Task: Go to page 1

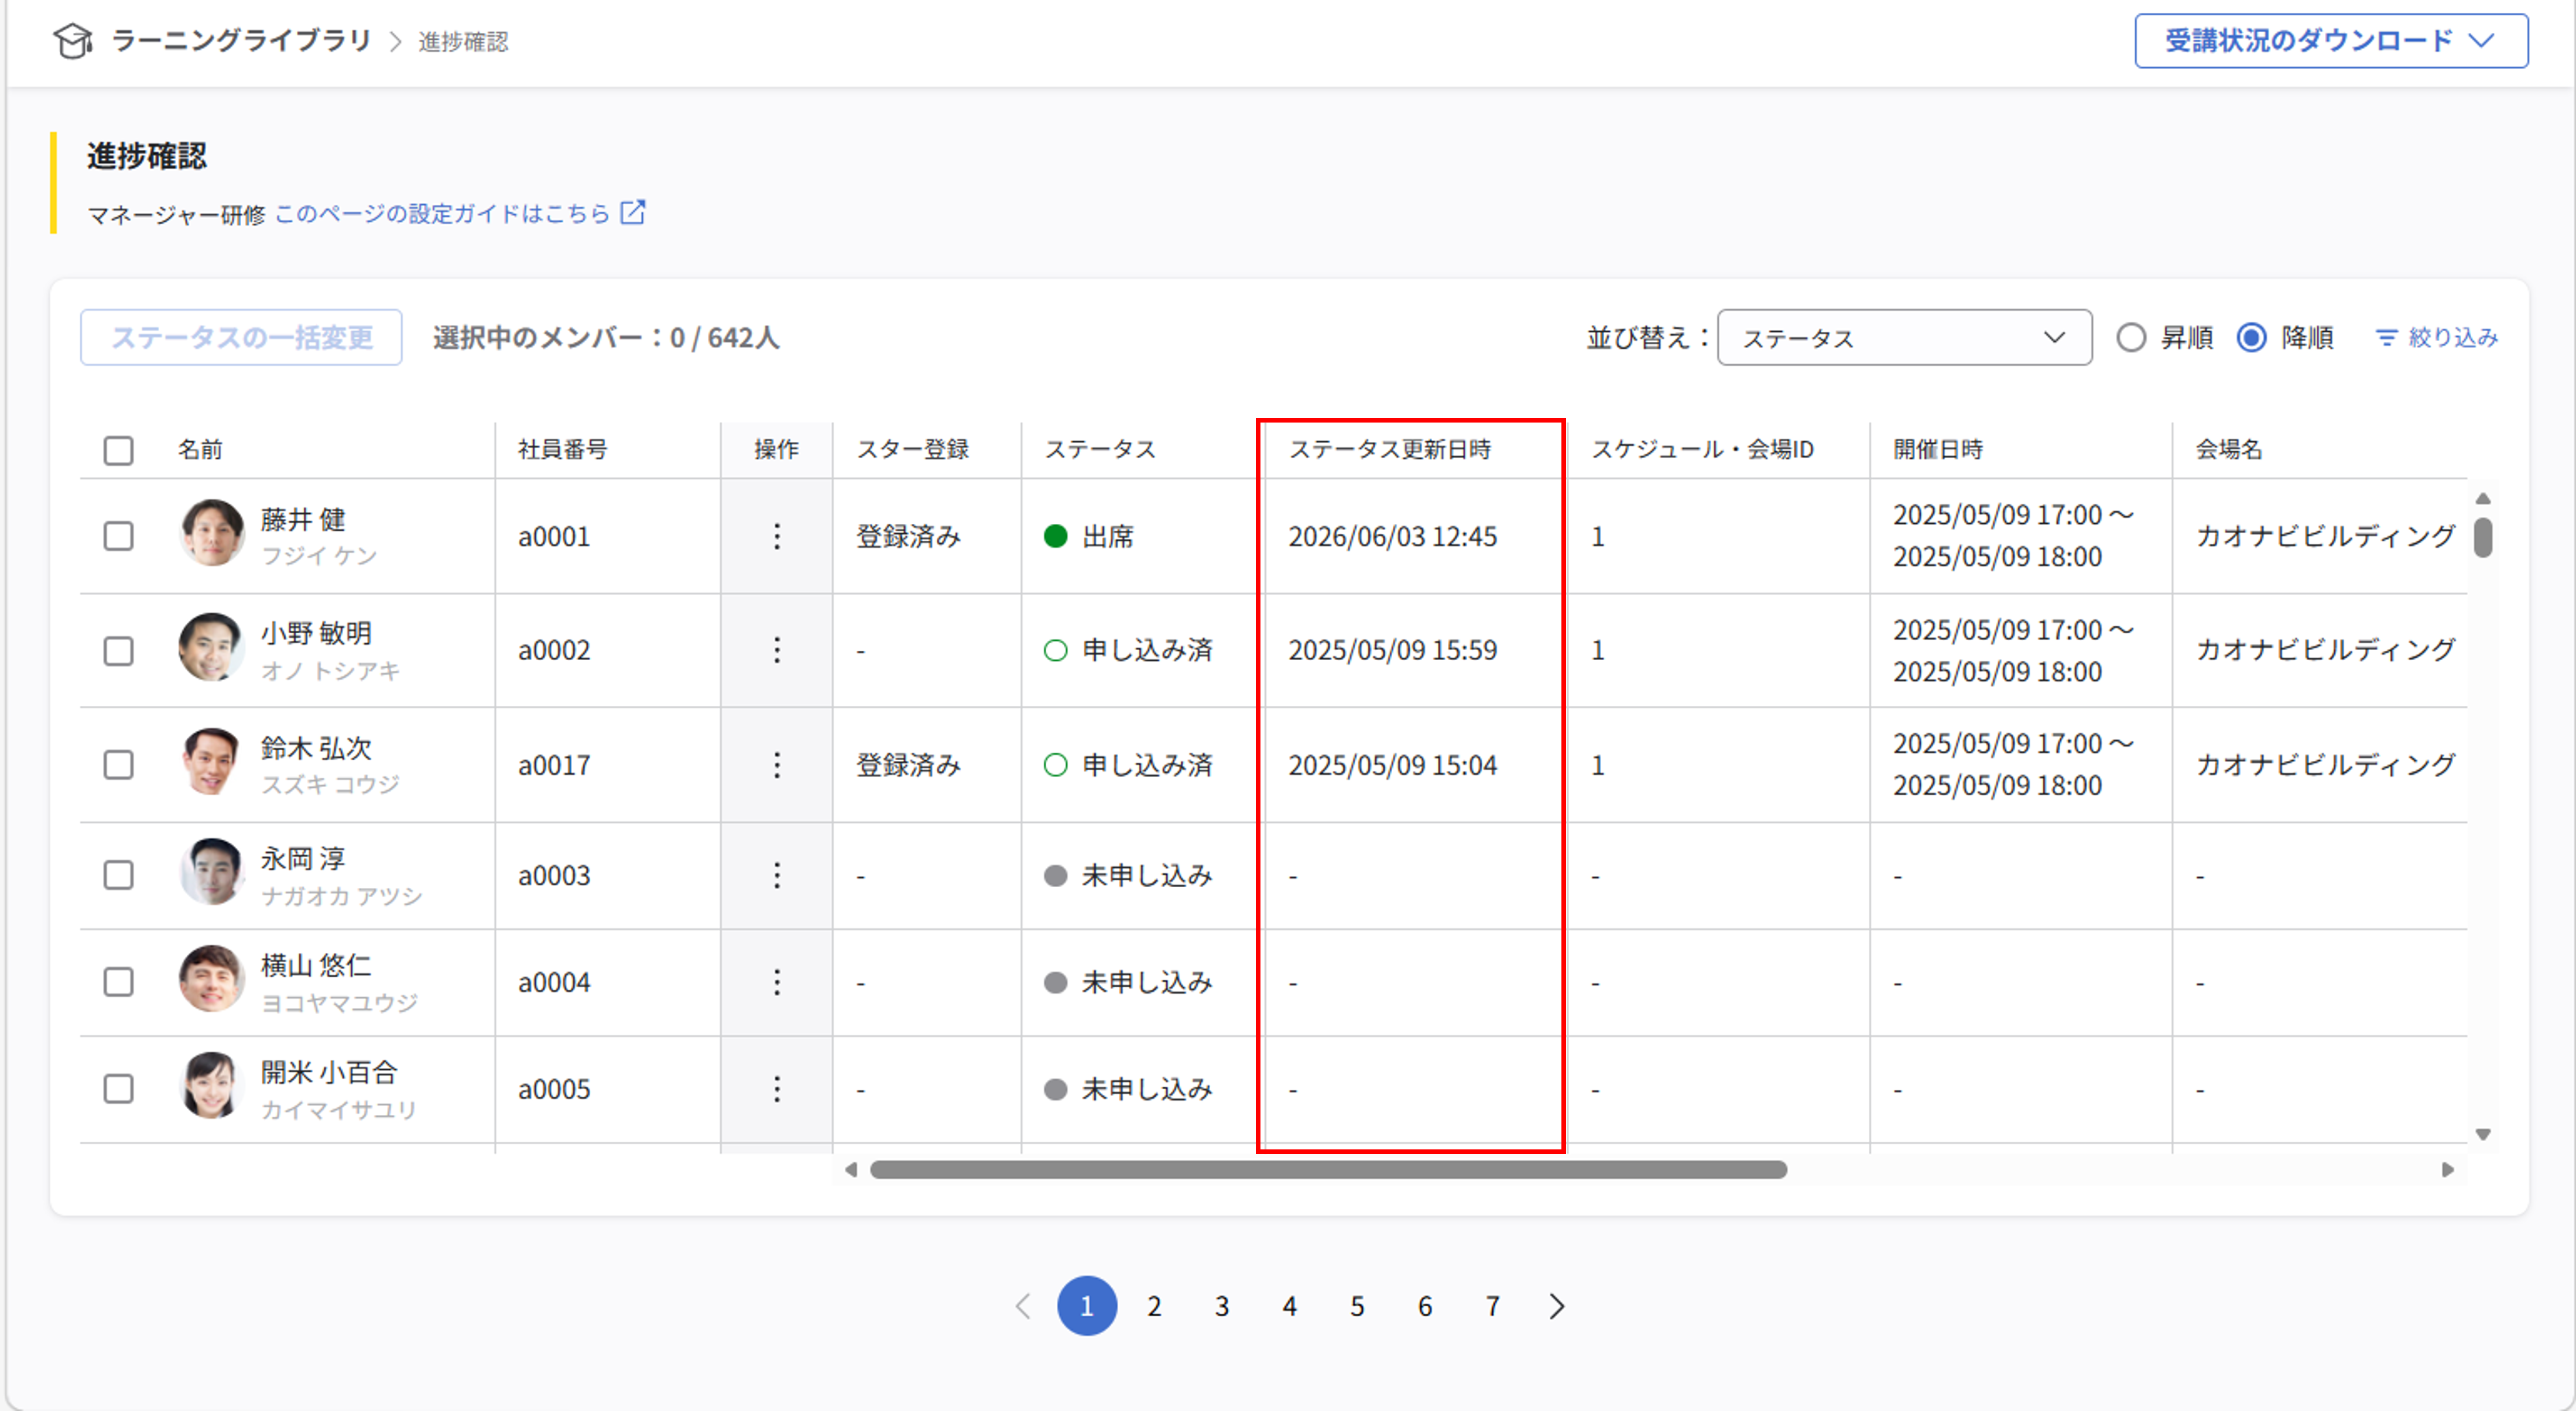Action: tap(1087, 1306)
